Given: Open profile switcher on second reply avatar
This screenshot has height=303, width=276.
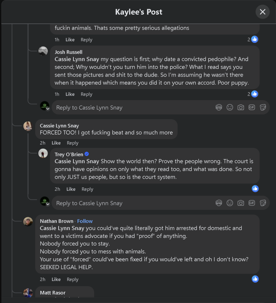Looking at the screenshot, I should point(48,204).
